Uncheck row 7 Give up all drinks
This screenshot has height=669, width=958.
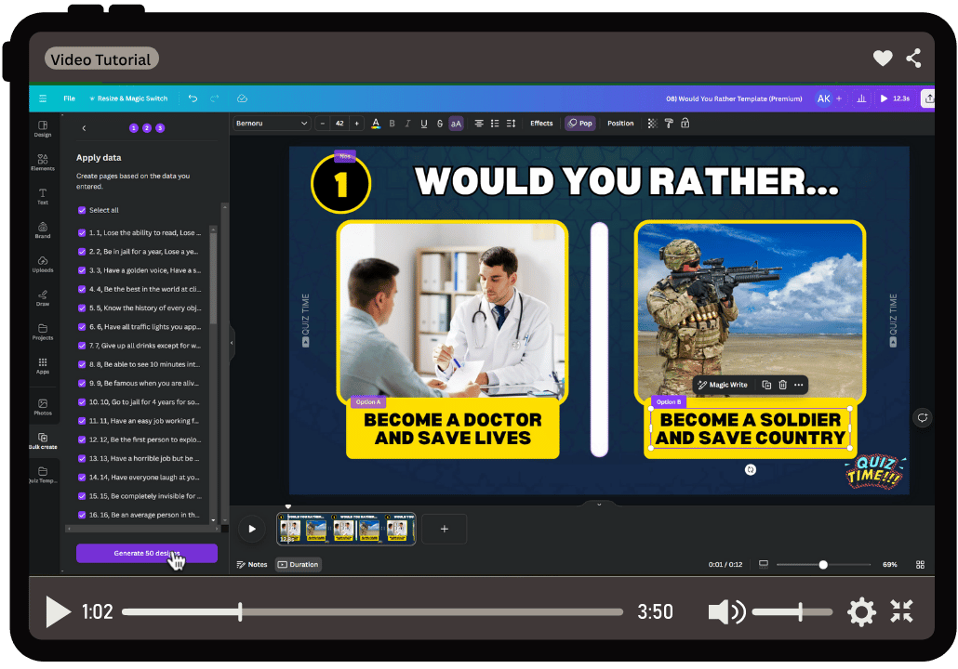[82, 346]
